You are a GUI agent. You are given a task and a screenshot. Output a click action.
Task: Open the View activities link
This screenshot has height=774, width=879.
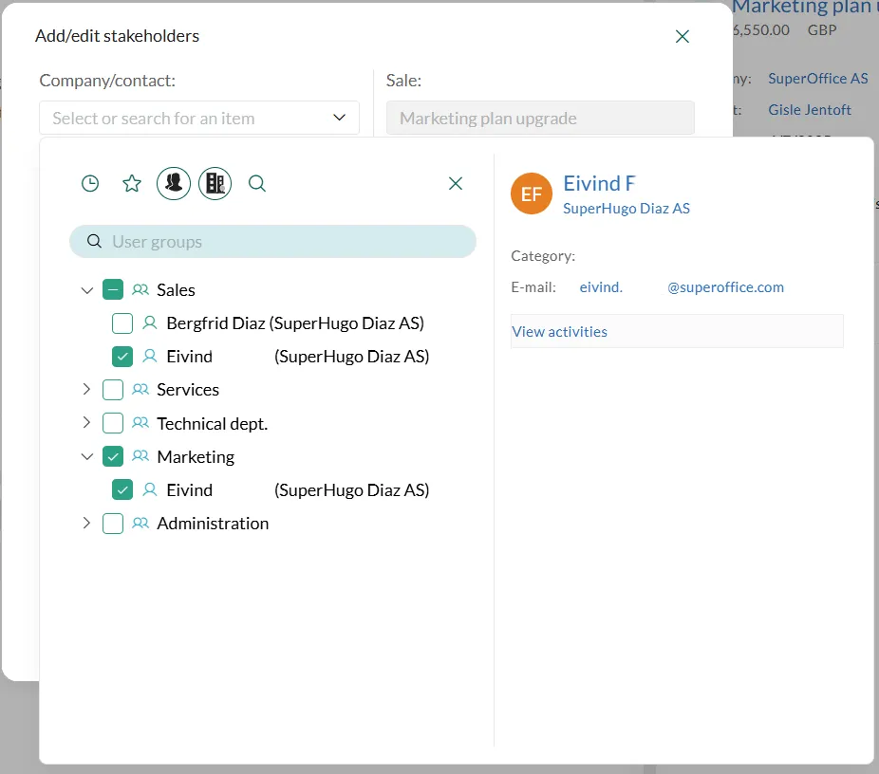pos(560,332)
